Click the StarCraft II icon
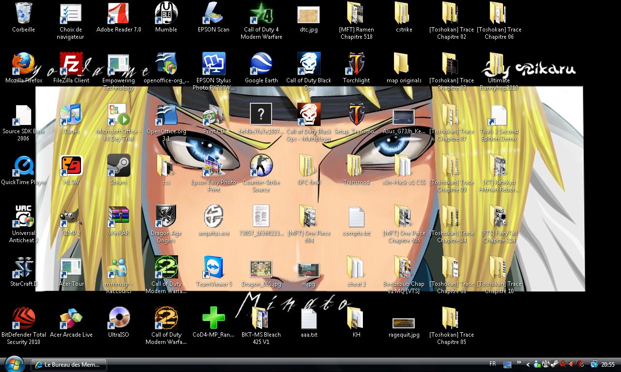Screen dimensions: 621x372 tap(23, 267)
